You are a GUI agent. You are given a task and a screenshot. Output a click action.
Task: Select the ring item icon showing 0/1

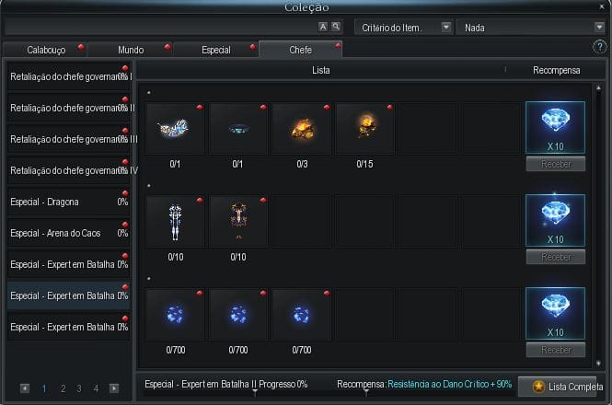point(238,129)
